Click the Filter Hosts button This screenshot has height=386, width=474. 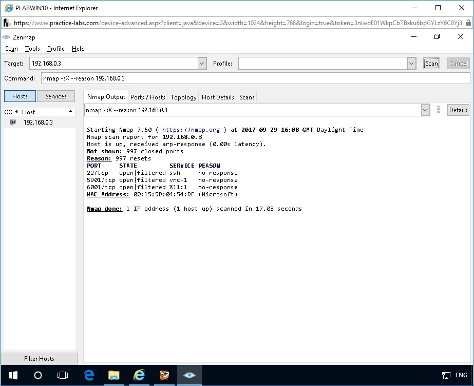40,358
